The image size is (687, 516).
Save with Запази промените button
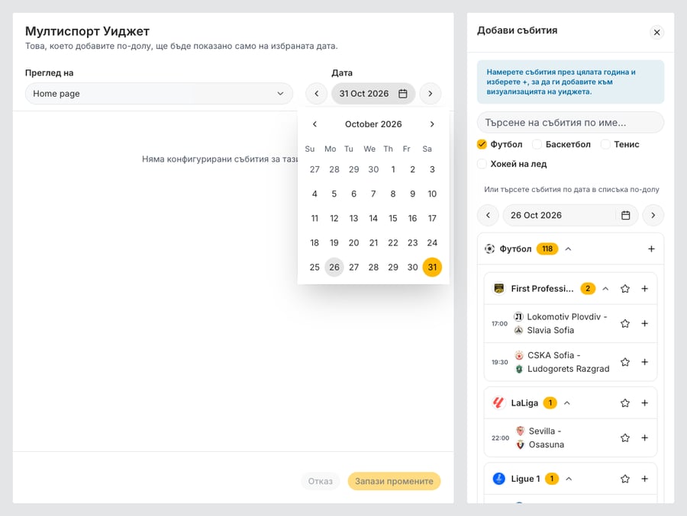[x=394, y=482]
